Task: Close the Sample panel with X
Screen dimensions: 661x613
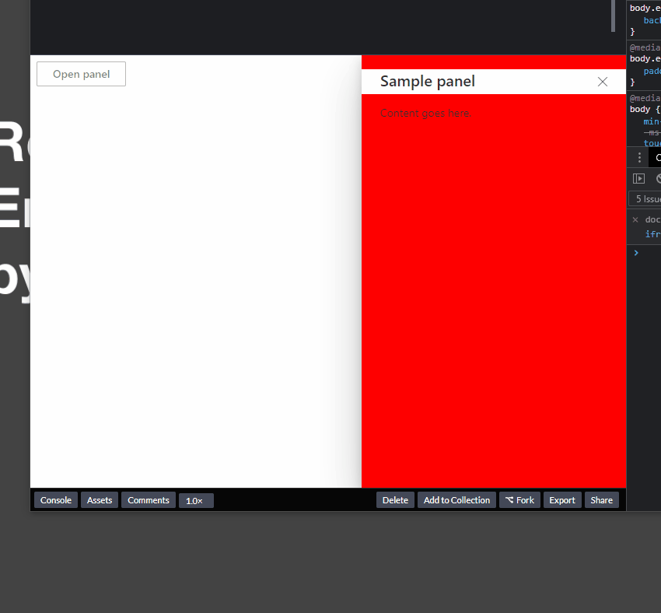Action: click(603, 82)
